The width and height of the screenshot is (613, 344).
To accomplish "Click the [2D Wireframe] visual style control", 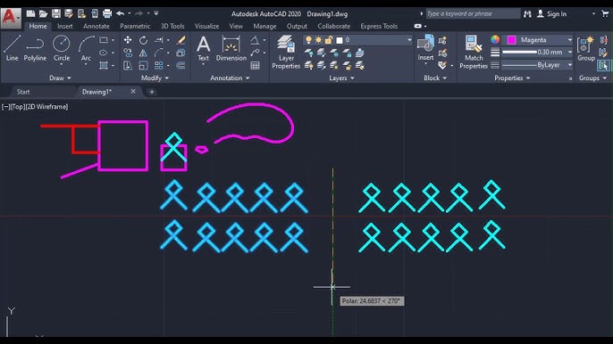I will [x=46, y=106].
